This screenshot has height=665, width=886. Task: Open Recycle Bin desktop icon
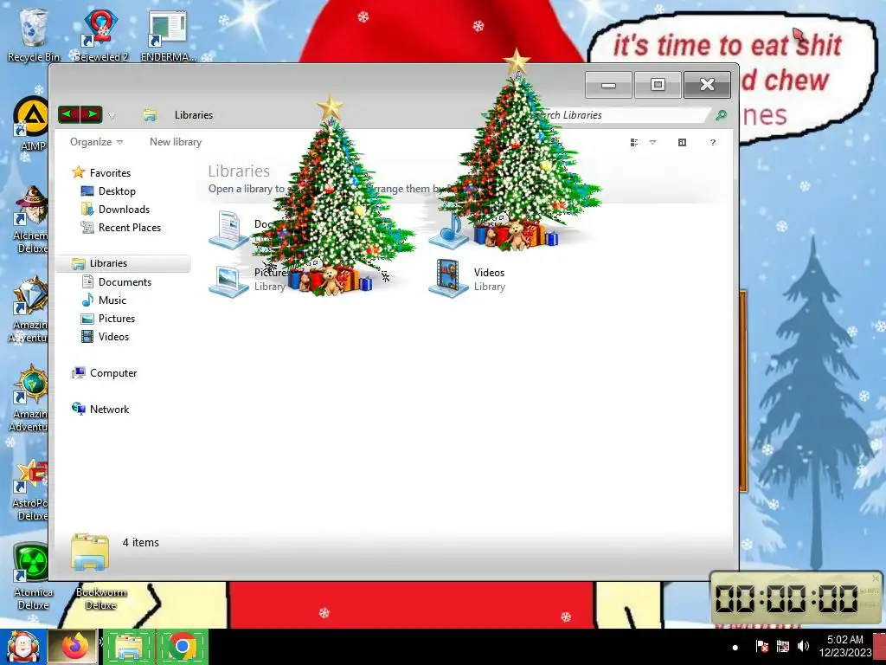tap(33, 35)
